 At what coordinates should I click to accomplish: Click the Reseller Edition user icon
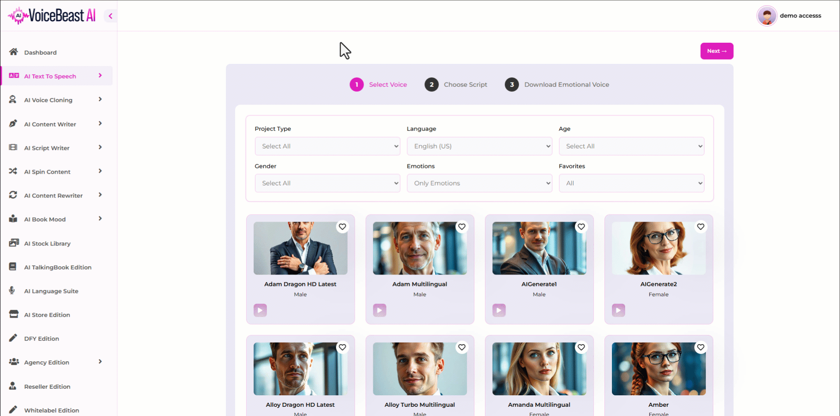click(x=13, y=386)
